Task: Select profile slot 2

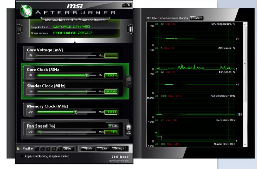Action: pyautogui.click(x=43, y=149)
